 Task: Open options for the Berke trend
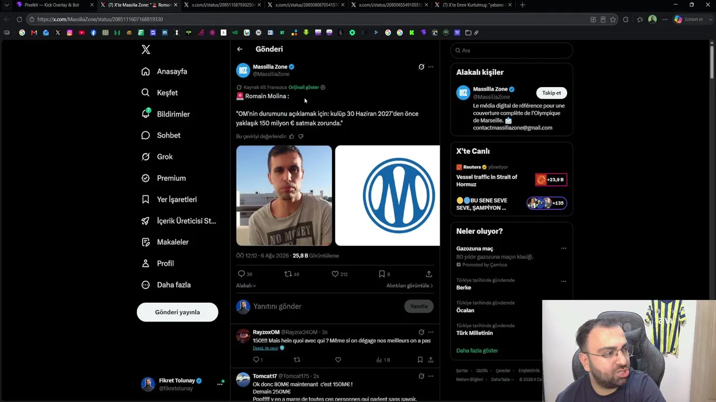[563, 281]
